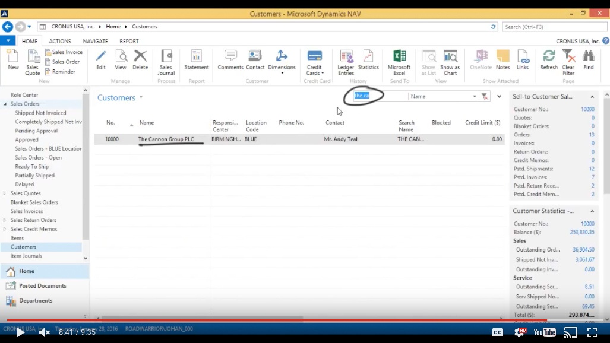The height and width of the screenshot is (343, 610).
Task: Open Role Center in navigation pane
Action: coord(24,95)
